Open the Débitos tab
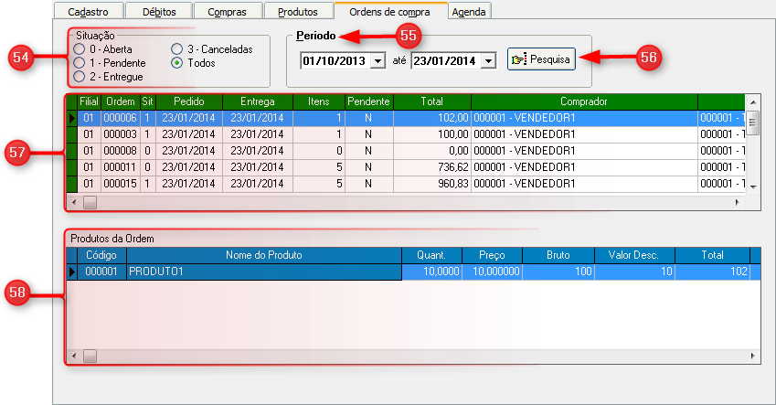This screenshot has height=405, width=776. pos(159,11)
